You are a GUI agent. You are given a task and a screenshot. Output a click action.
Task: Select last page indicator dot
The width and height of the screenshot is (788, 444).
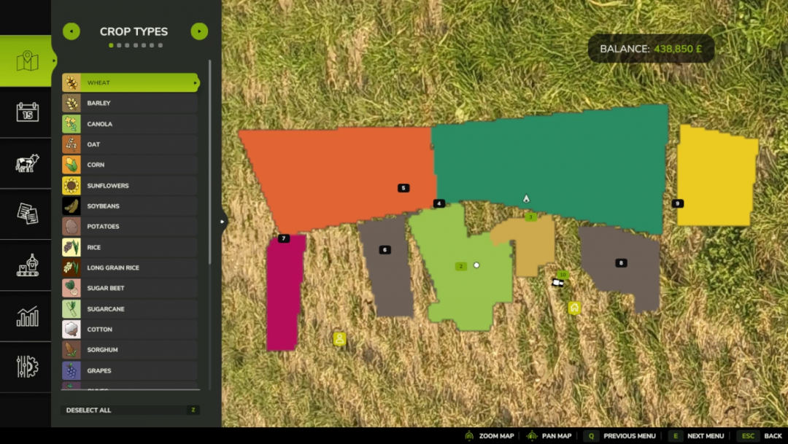pos(161,45)
